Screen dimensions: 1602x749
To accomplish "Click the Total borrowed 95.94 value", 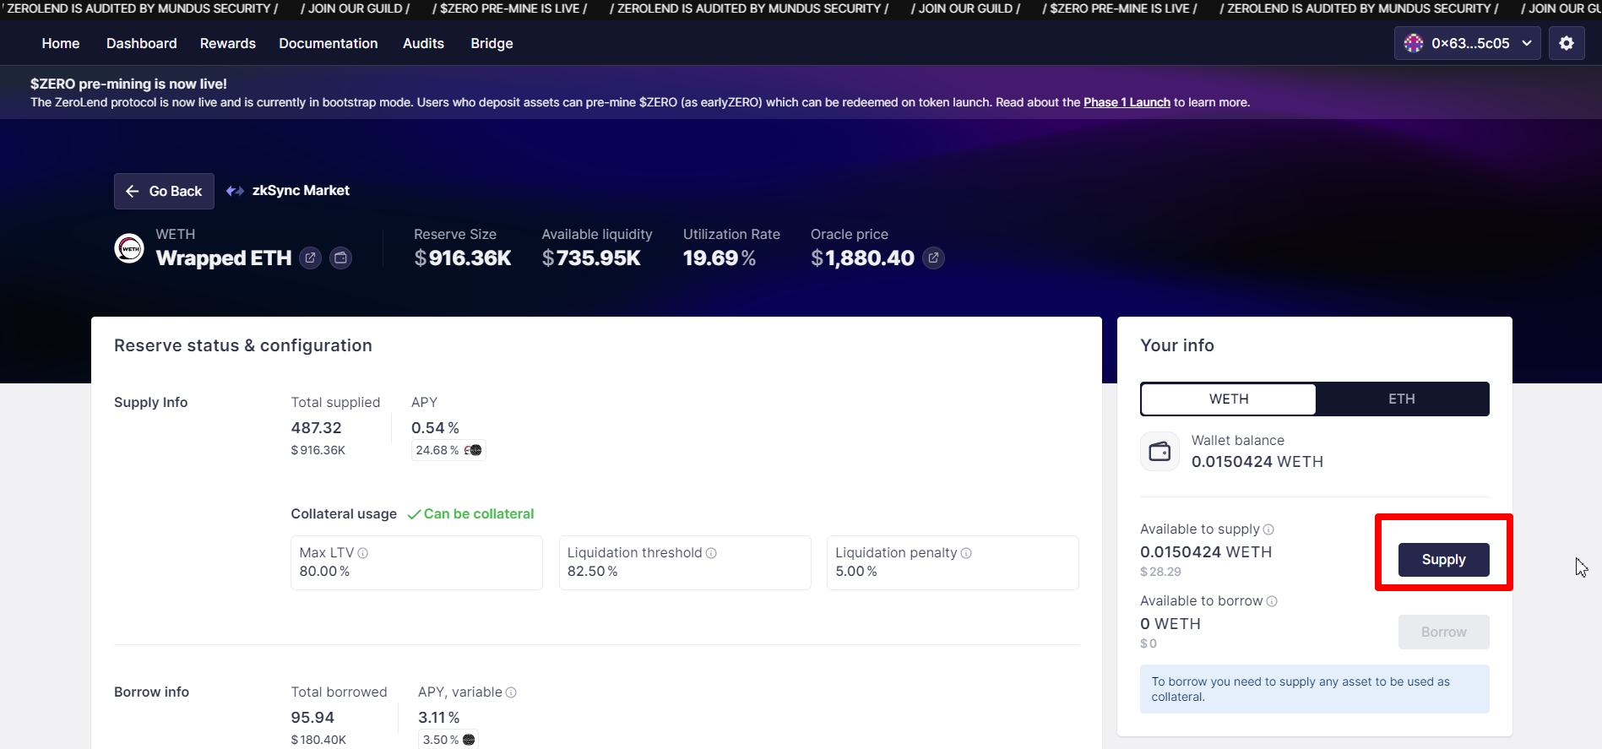I will click(312, 718).
